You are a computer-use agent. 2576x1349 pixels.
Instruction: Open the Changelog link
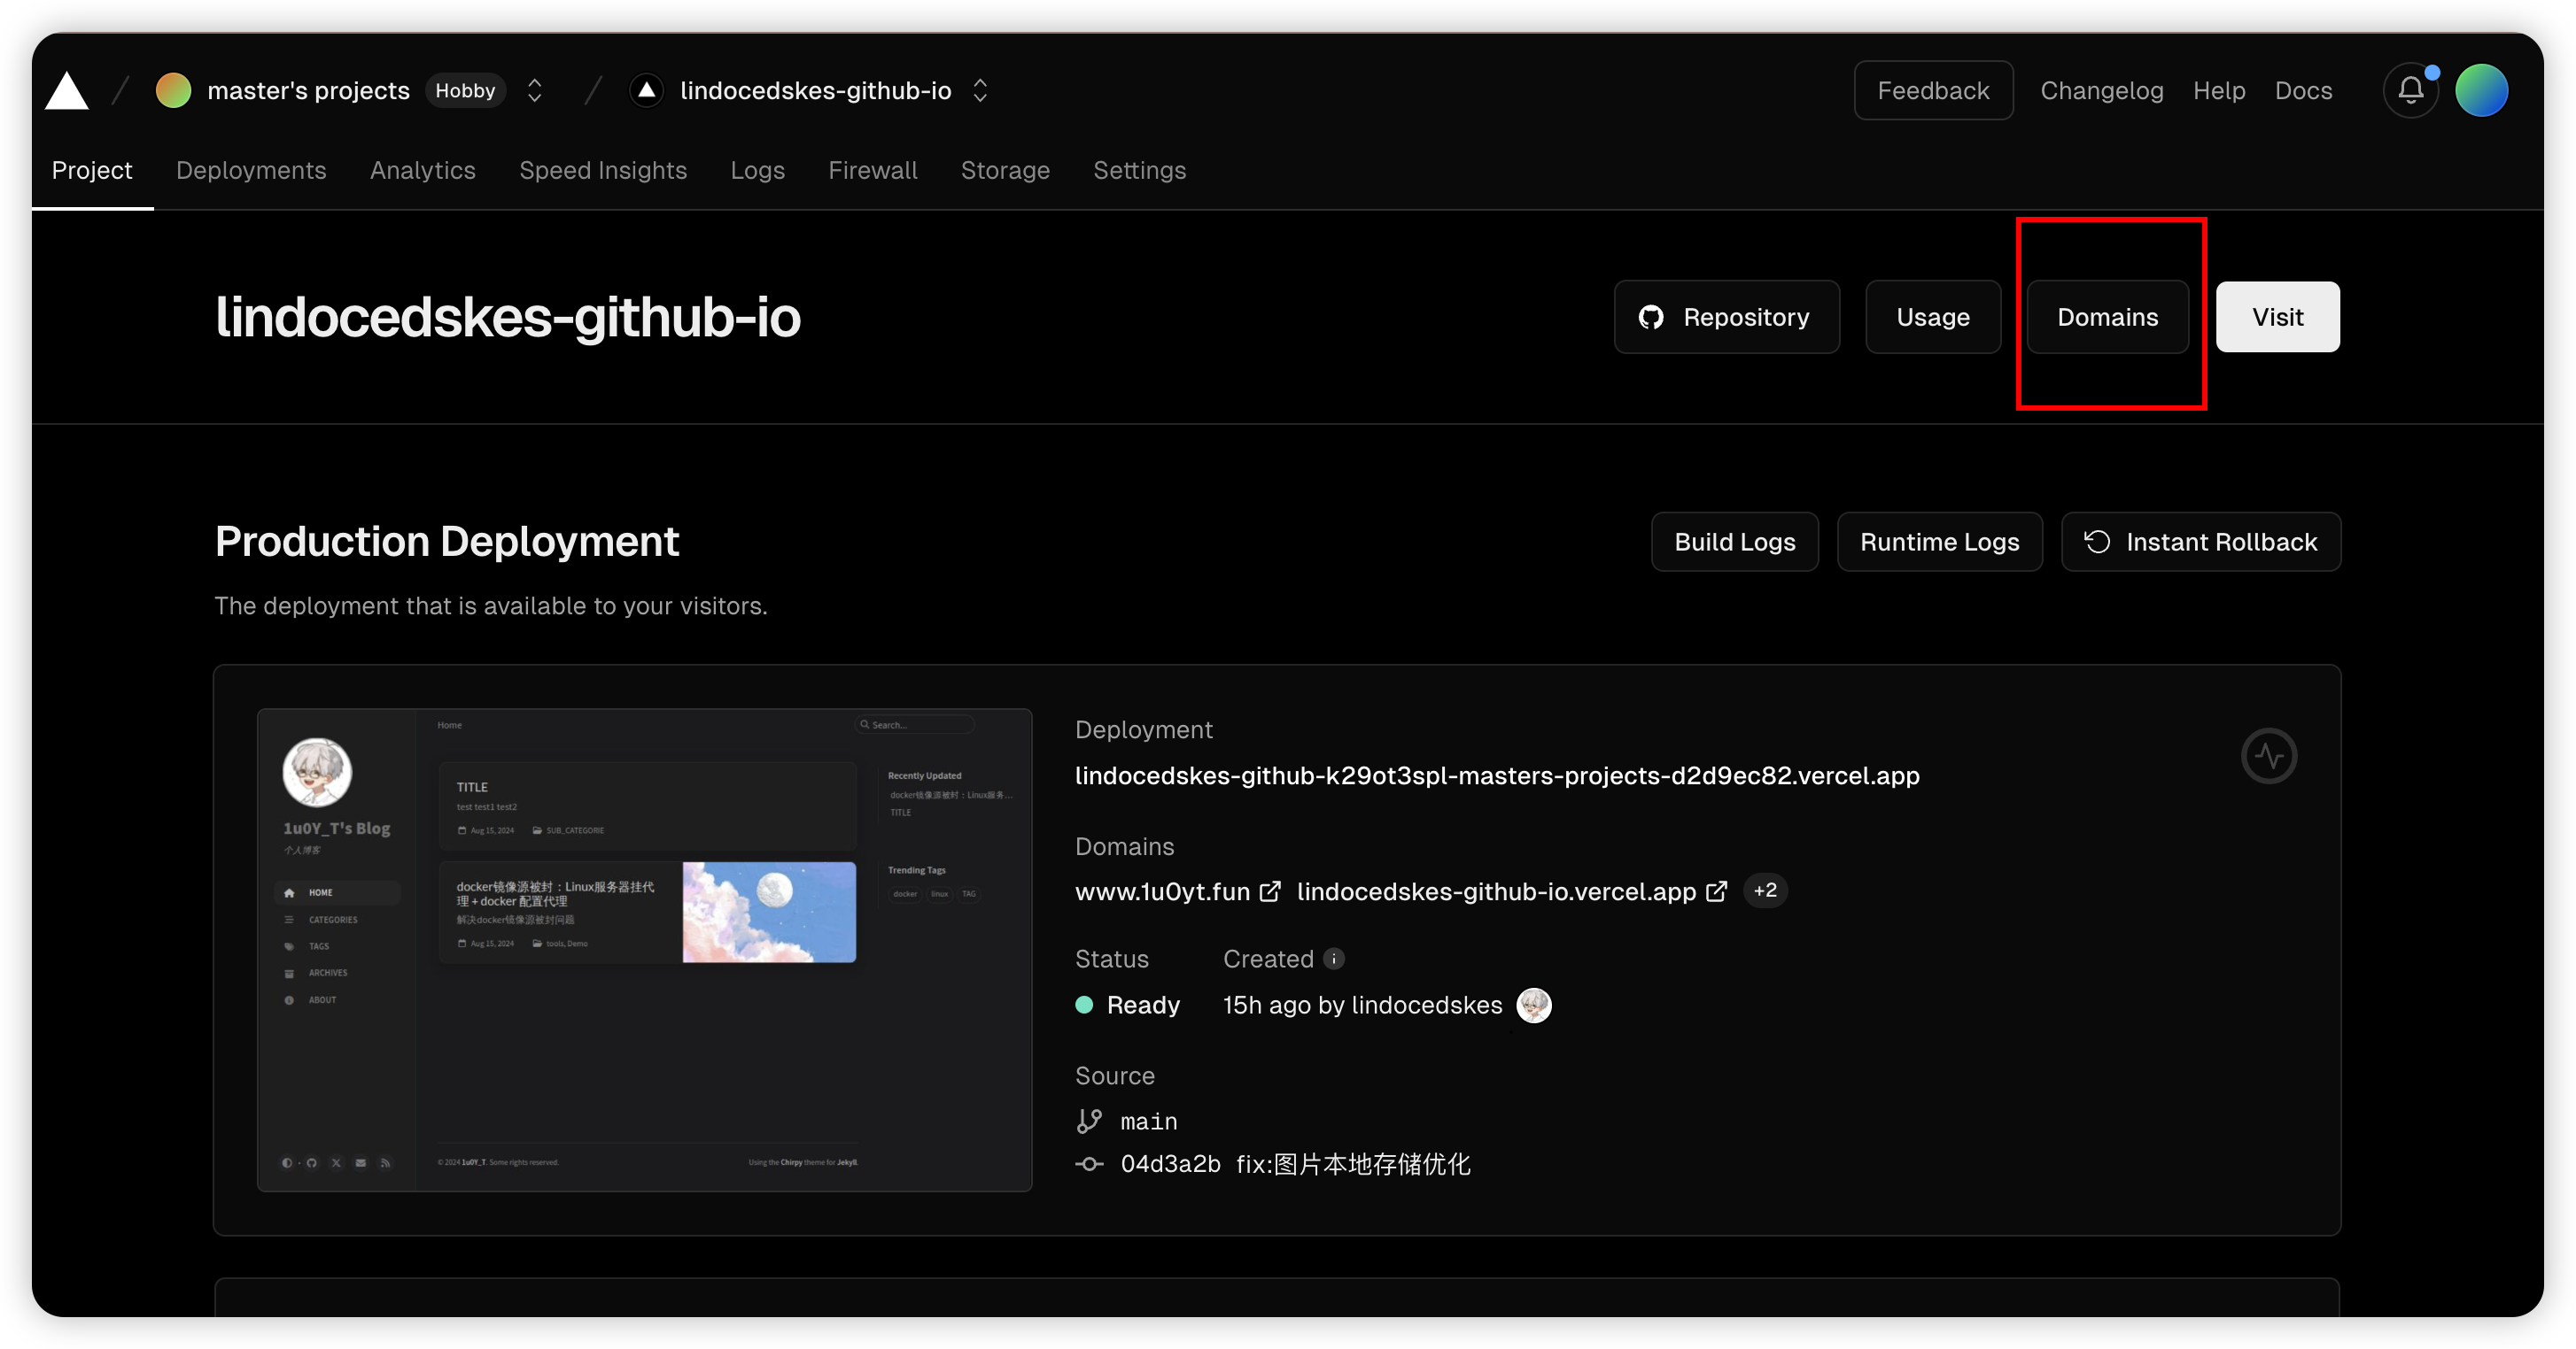point(2102,91)
